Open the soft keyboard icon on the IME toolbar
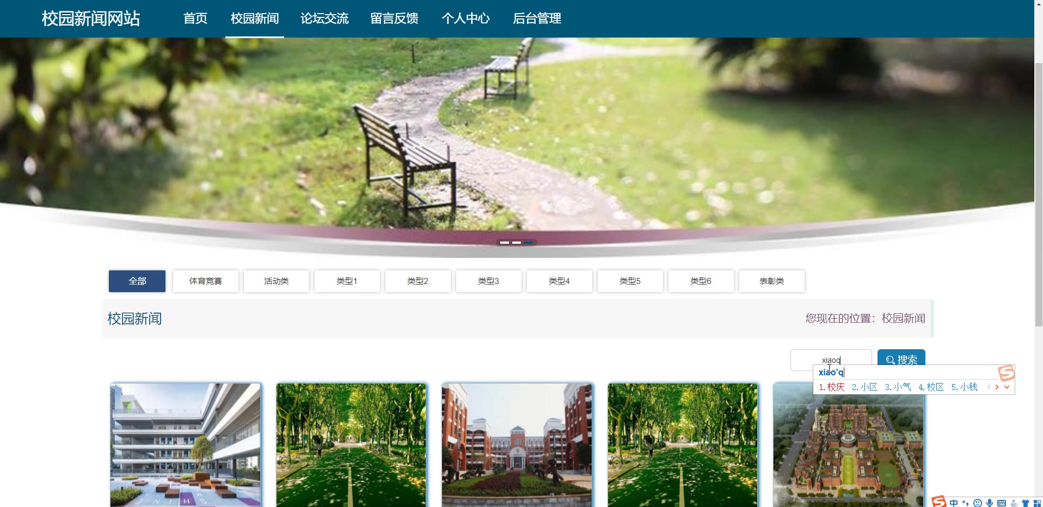Image resolution: width=1043 pixels, height=507 pixels. click(1002, 503)
